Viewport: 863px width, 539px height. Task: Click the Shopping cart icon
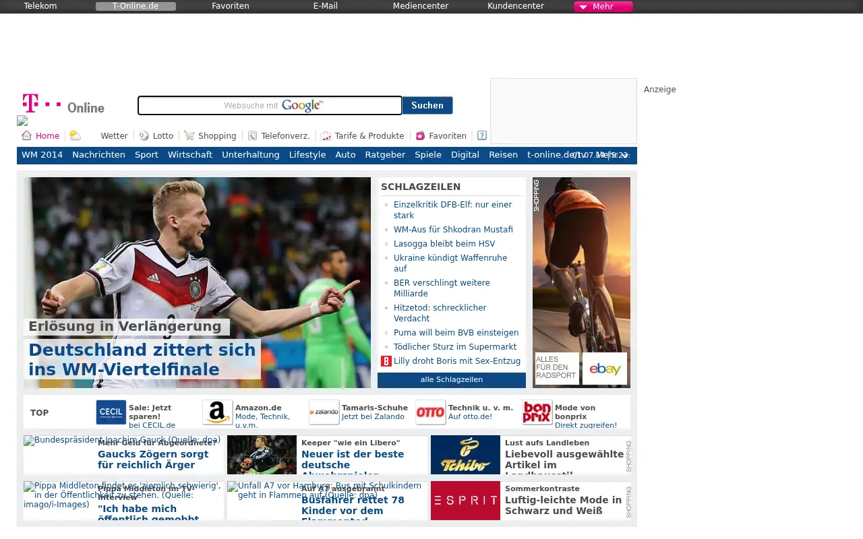pos(189,135)
